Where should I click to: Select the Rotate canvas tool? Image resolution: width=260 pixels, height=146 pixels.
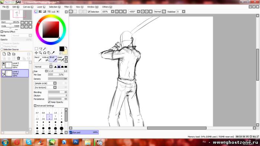click(45, 53)
